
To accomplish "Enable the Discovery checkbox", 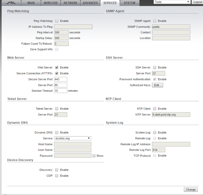I will pyautogui.click(x=57, y=170).
